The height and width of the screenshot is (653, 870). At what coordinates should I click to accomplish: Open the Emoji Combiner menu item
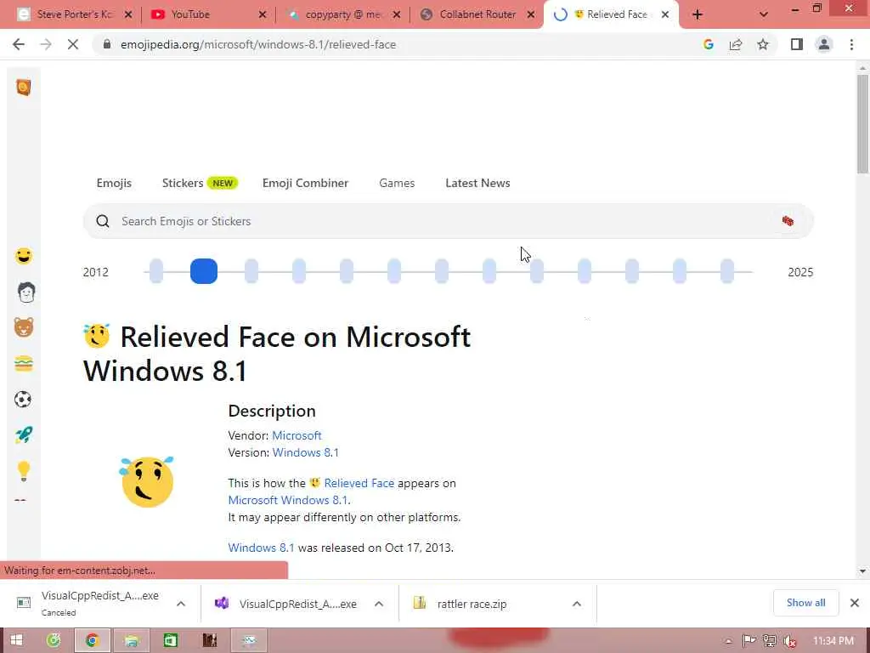(x=305, y=183)
